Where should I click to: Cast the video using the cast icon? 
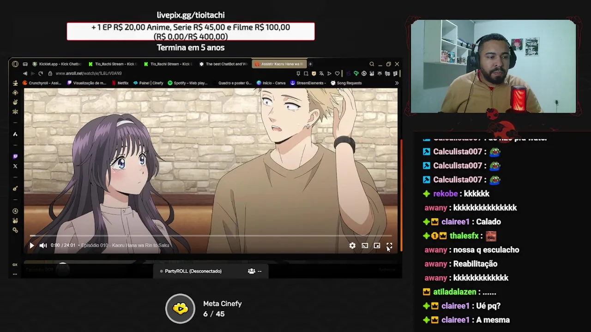click(x=365, y=246)
